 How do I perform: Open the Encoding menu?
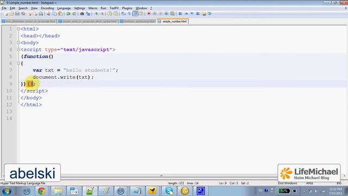coord(47,8)
